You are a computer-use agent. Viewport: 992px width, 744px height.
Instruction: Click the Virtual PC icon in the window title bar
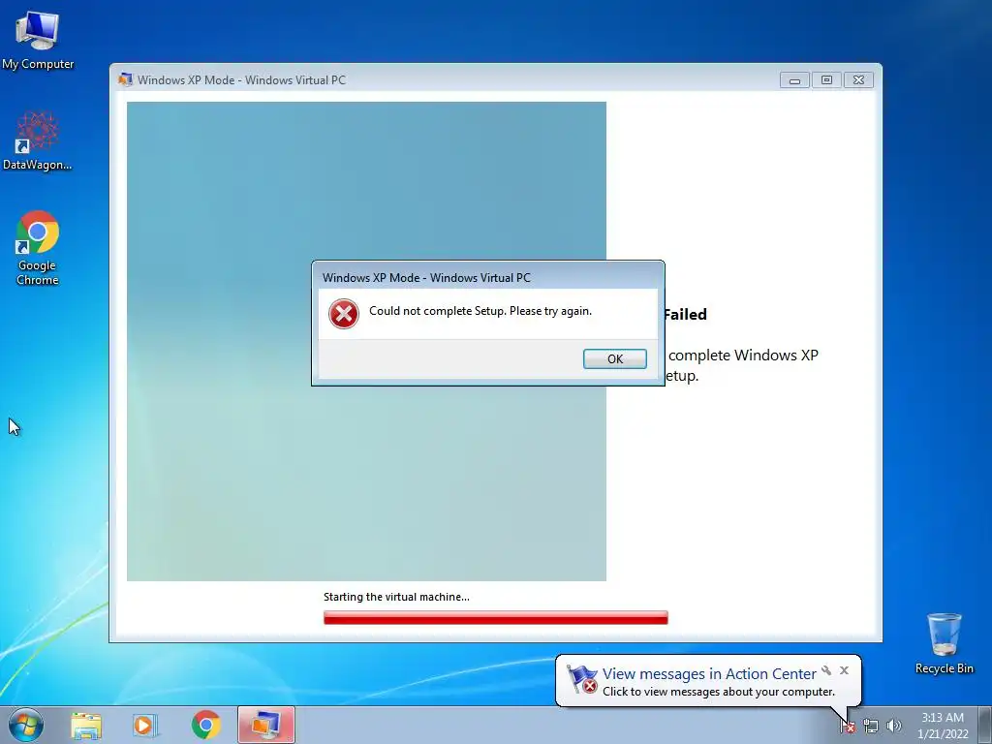(125, 79)
